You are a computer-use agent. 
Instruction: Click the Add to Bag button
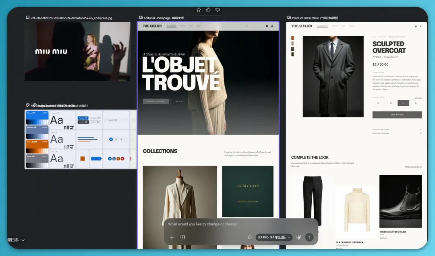click(x=397, y=115)
